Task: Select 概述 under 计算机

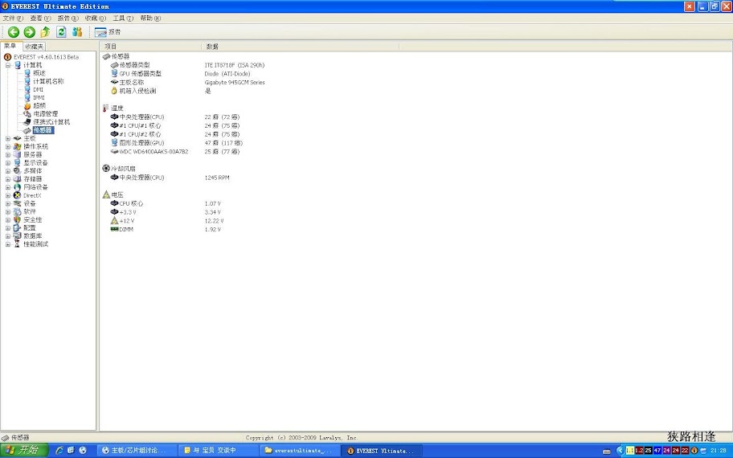Action: (39, 73)
